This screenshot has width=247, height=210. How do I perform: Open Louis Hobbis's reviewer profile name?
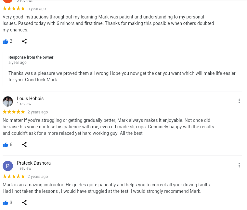pyautogui.click(x=30, y=99)
